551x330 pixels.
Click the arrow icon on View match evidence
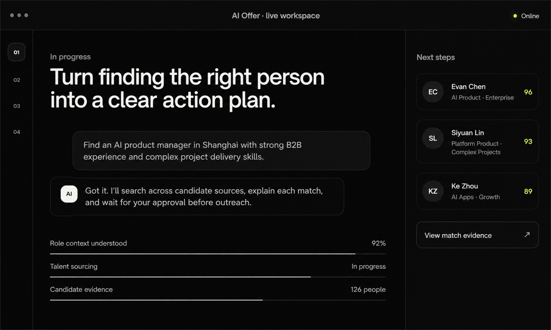(x=527, y=235)
